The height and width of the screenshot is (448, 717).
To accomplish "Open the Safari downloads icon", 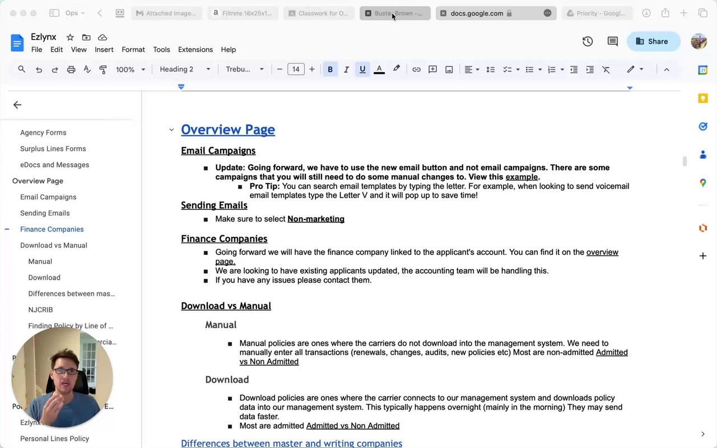I will pyautogui.click(x=646, y=13).
